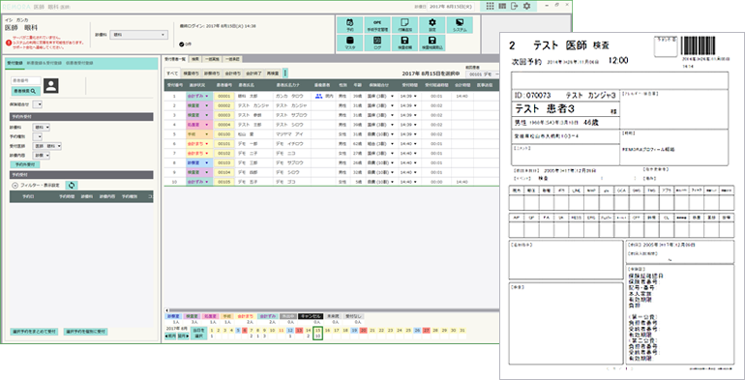
Task: Click the 予約外受付 teal button
Action: coord(25,164)
